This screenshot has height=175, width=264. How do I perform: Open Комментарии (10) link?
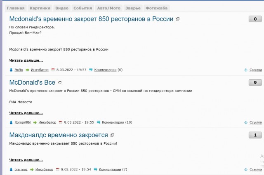[113, 122]
